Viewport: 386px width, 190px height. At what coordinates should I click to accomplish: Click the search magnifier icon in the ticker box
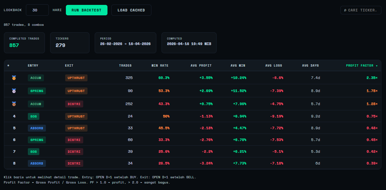(345, 10)
